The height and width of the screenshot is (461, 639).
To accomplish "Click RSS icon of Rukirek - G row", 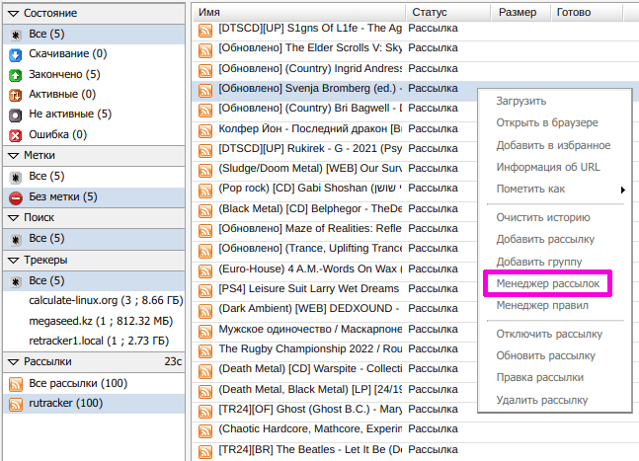I will pos(205,151).
